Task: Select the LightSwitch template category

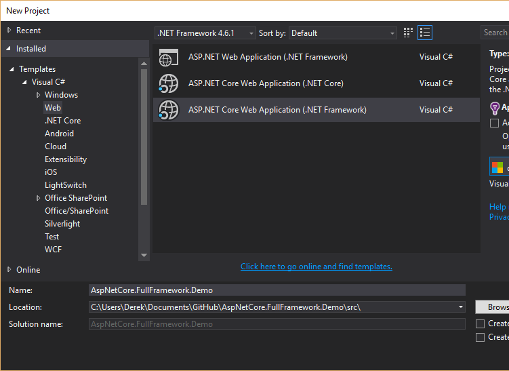Action: [x=66, y=185]
